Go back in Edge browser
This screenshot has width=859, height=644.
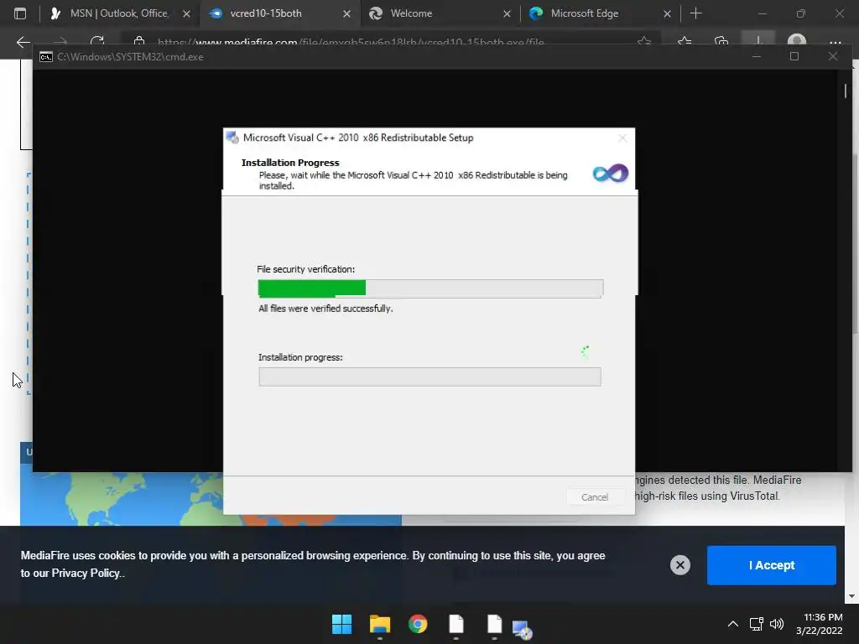pyautogui.click(x=23, y=42)
